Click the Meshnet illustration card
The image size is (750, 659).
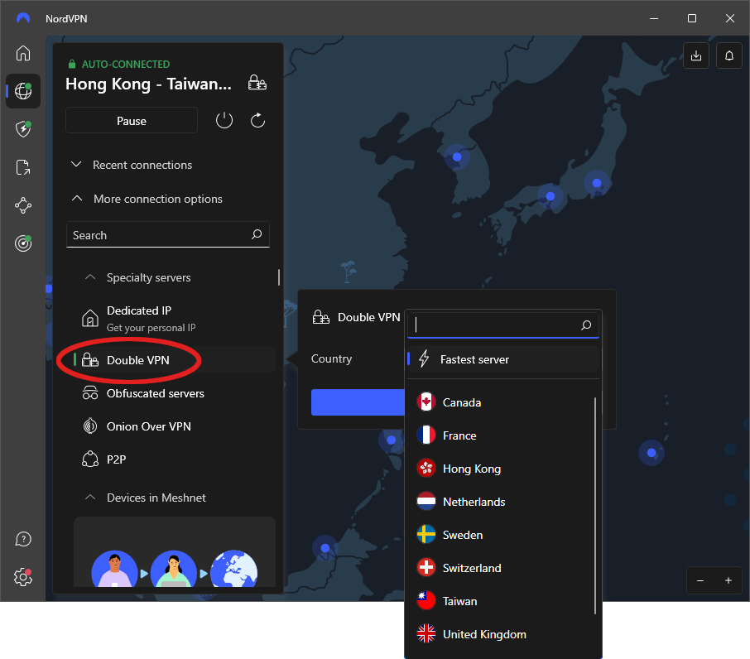[175, 552]
